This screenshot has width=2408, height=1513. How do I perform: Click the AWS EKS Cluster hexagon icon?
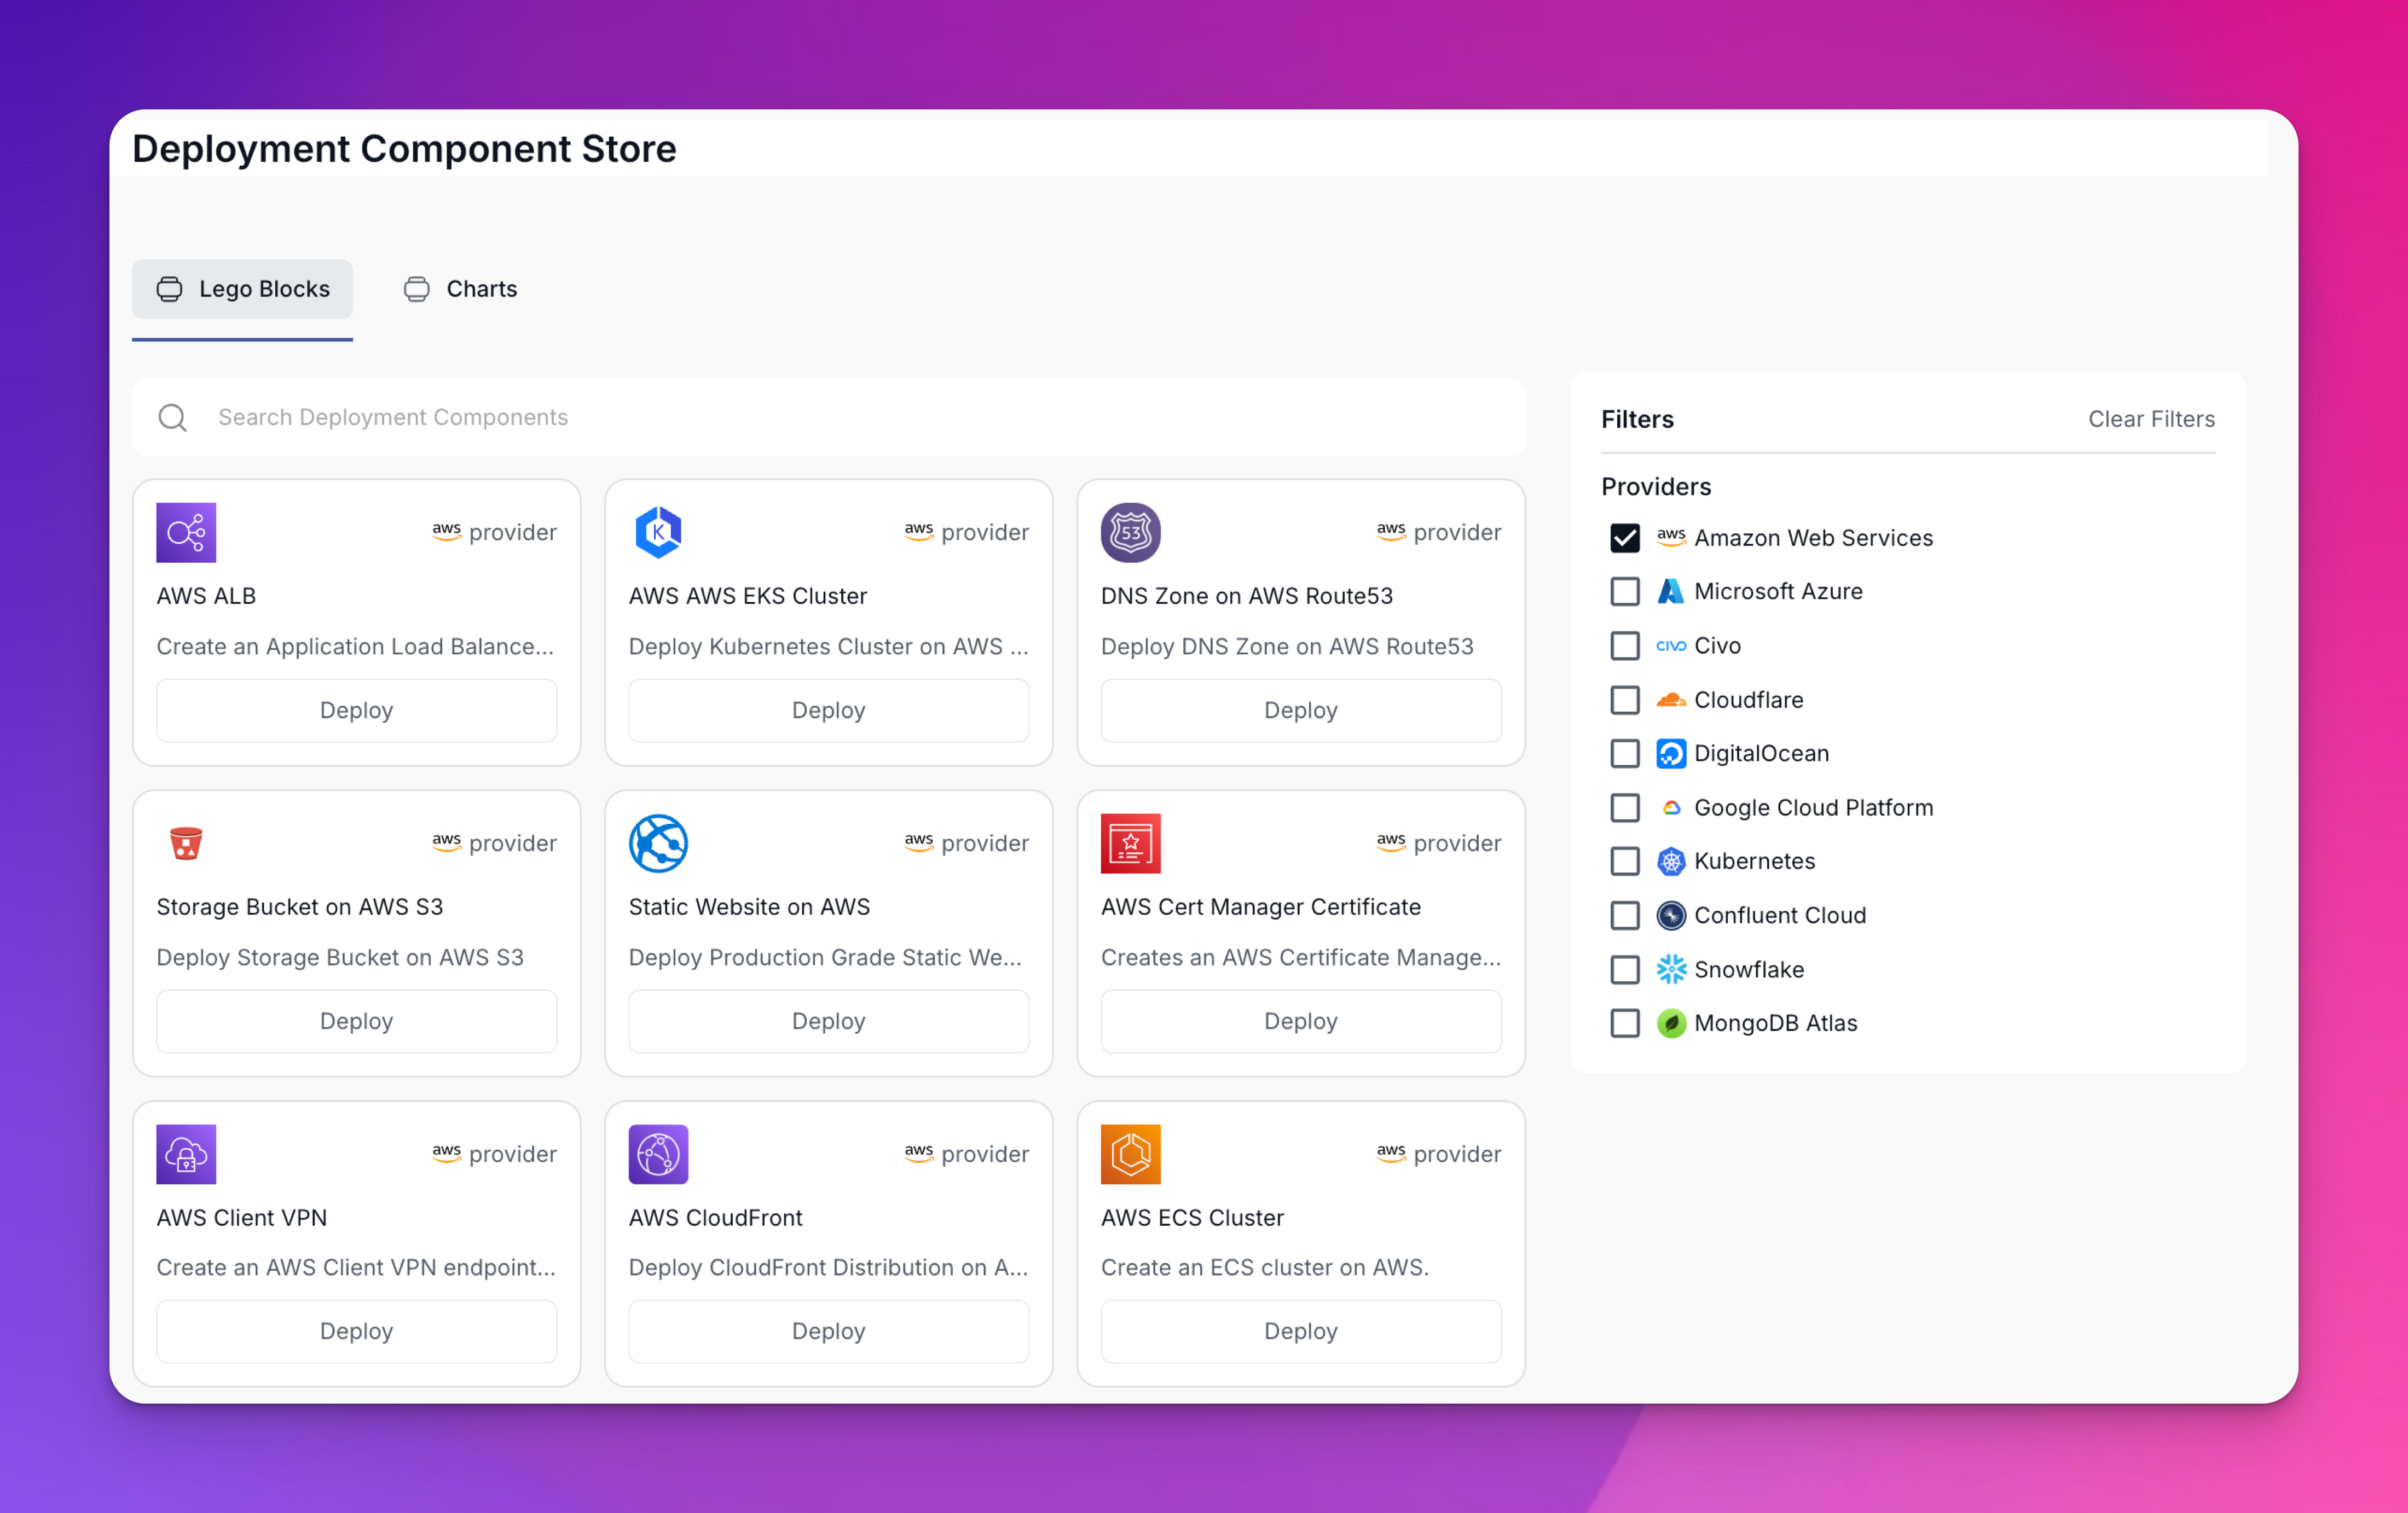[658, 533]
